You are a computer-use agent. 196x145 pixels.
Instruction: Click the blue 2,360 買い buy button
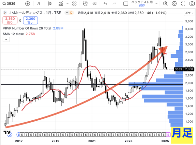point(31,20)
